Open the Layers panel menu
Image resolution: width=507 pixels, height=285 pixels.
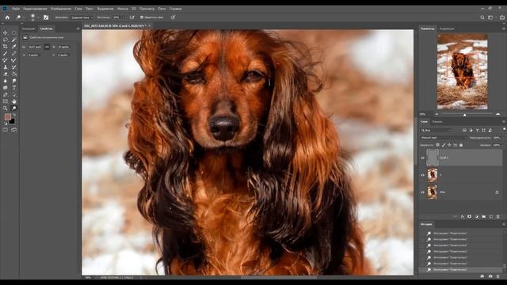coord(504,121)
